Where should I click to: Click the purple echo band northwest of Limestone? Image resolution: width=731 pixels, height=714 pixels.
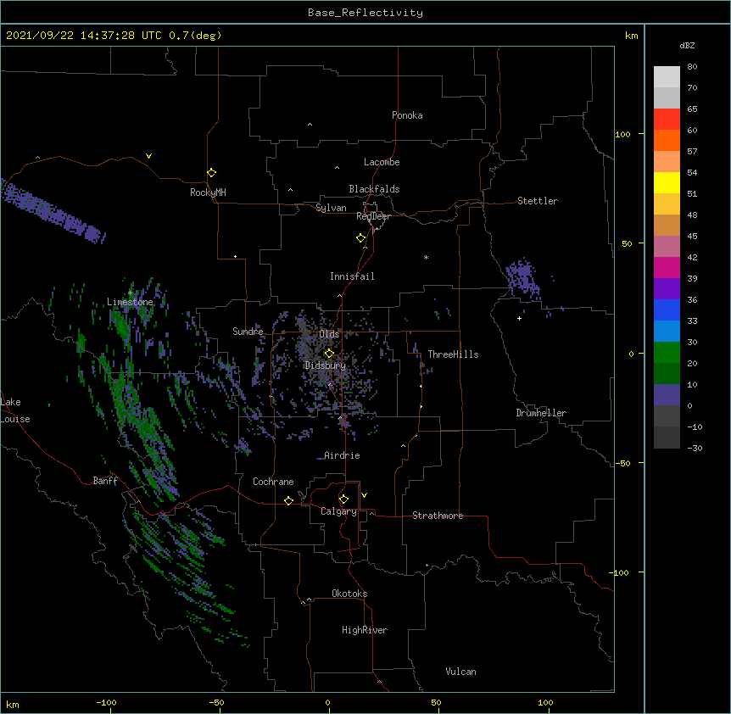[53, 212]
